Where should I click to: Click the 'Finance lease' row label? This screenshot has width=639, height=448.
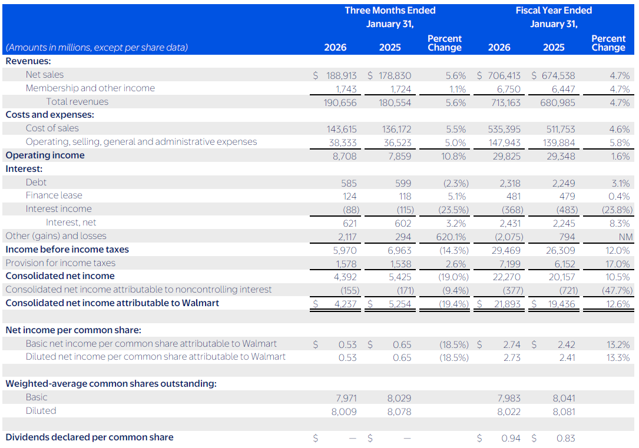tap(54, 195)
